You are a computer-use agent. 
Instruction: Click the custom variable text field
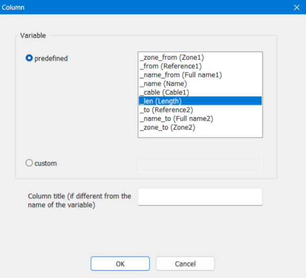click(200, 164)
